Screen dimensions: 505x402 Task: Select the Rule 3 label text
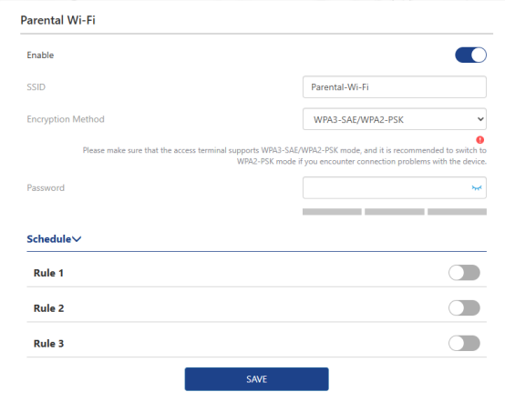[x=48, y=344]
